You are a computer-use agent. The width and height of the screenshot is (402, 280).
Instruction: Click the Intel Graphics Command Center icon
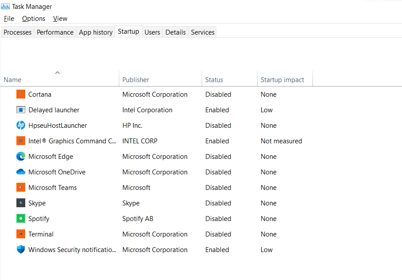(x=21, y=141)
